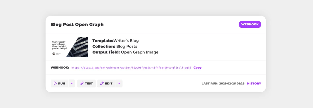The width and height of the screenshot is (313, 108).
Task: Select the EDIT button label
Action: pyautogui.click(x=109, y=84)
